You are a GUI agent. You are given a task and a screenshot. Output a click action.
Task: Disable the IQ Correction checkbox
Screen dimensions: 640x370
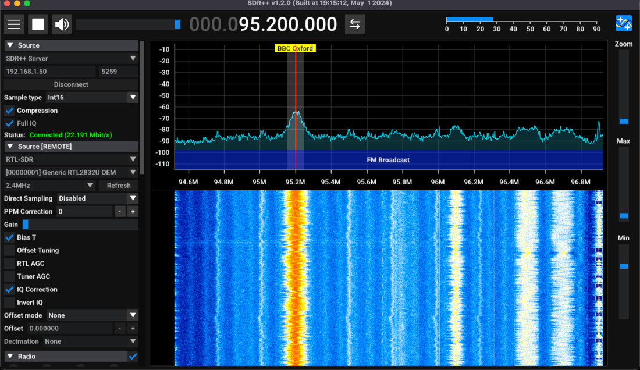pyautogui.click(x=9, y=290)
